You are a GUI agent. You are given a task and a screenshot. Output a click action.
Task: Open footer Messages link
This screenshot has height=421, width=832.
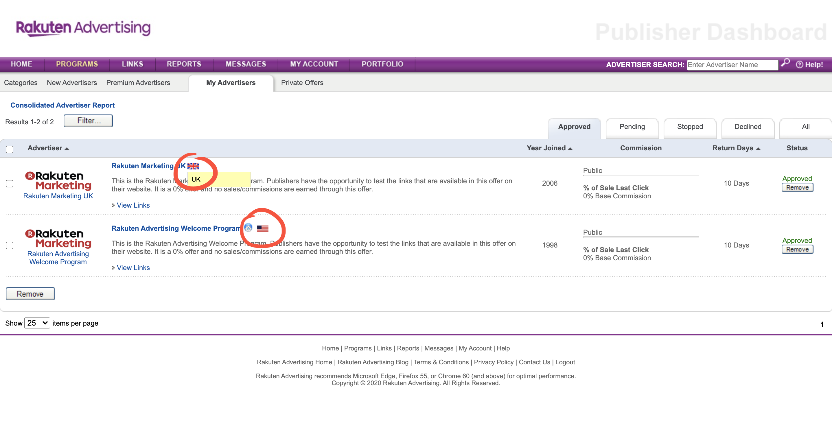tap(439, 348)
